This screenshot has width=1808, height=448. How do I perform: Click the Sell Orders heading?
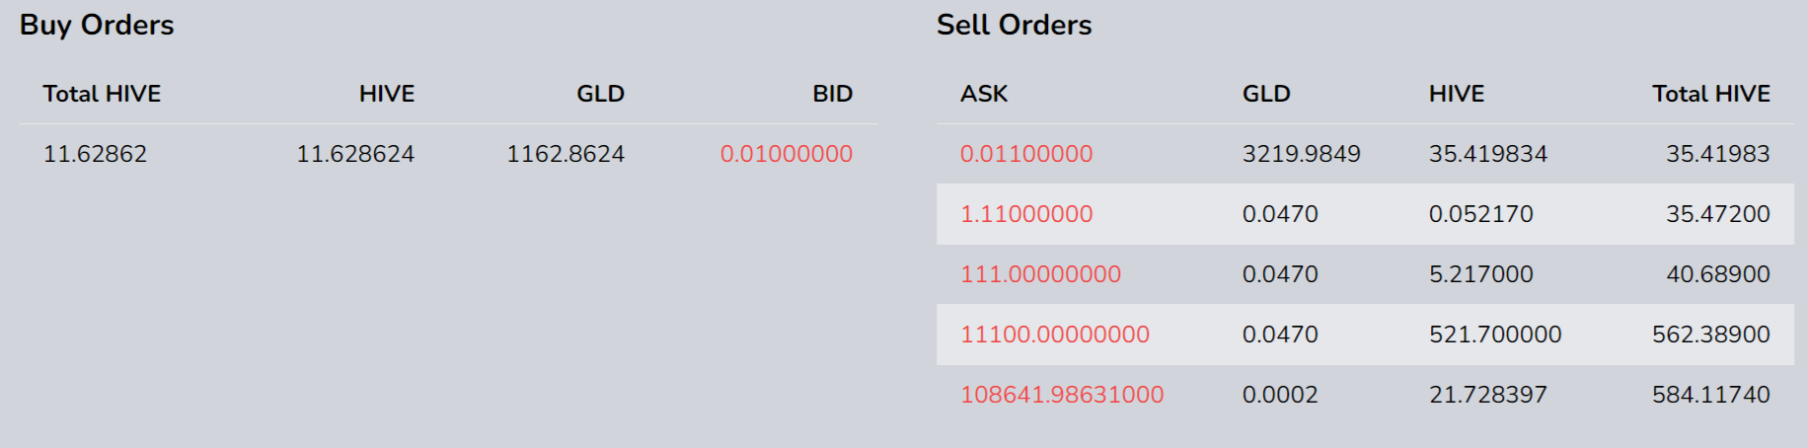1014,25
